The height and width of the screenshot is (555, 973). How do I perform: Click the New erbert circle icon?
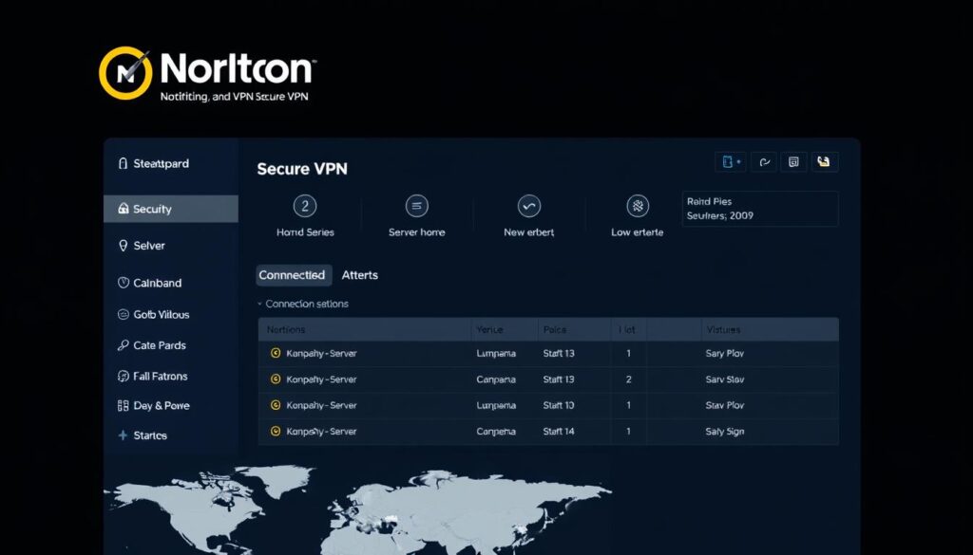pos(528,206)
